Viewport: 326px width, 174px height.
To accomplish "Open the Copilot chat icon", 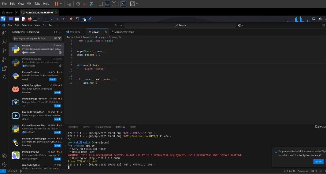I will click(240, 25).
